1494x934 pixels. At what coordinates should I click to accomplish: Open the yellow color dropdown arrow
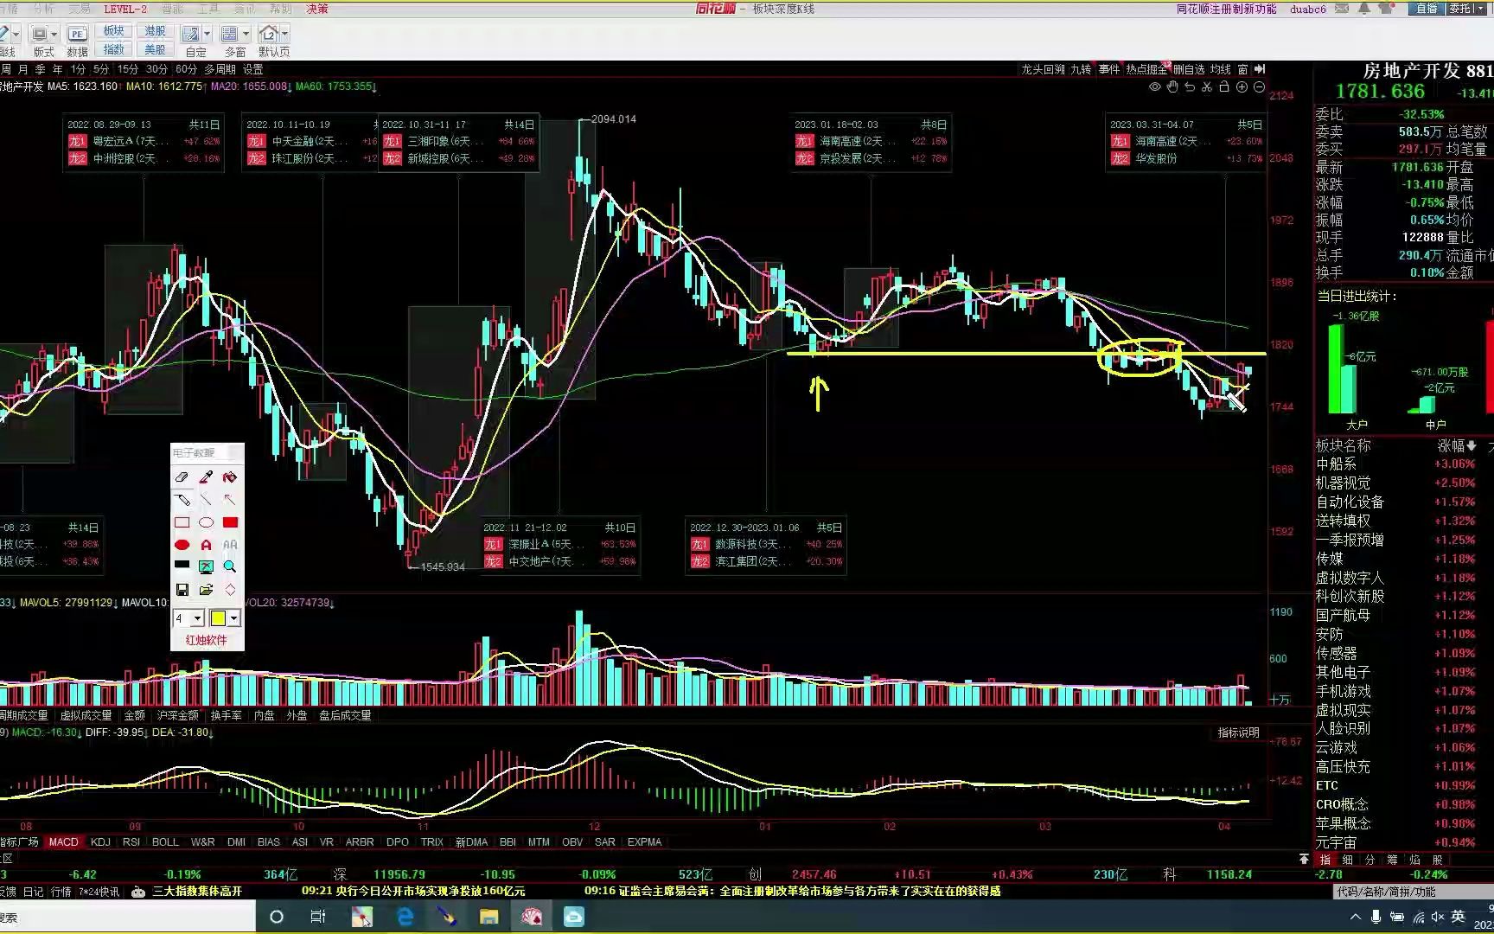233,618
